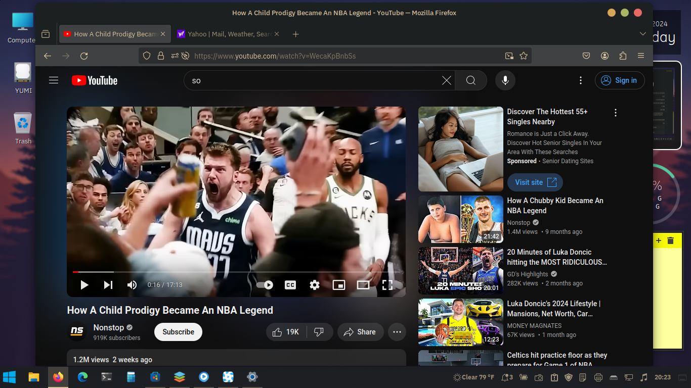The width and height of the screenshot is (691, 388).
Task: Close the YouTube video tab
Action: click(163, 34)
